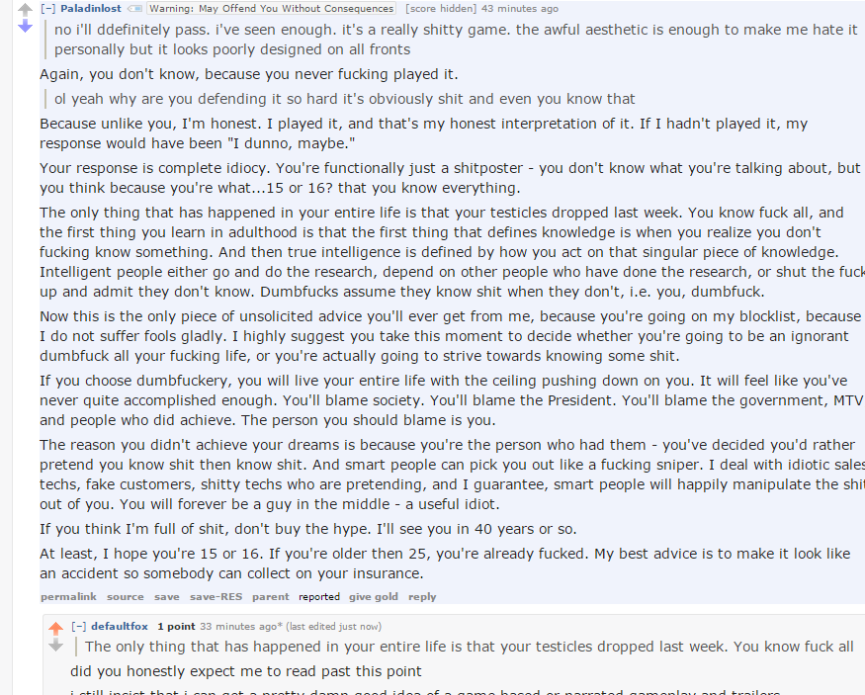The image size is (865, 695).
Task: Open defaultfox's user profile
Action: coord(120,626)
